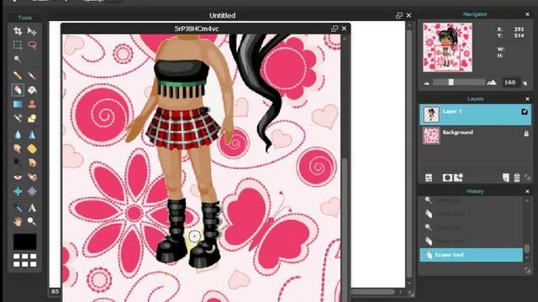Select the Lasso tool

tap(32, 45)
